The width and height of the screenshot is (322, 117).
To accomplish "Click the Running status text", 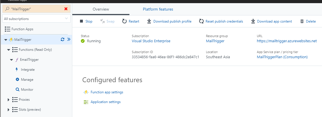I will tap(94, 41).
